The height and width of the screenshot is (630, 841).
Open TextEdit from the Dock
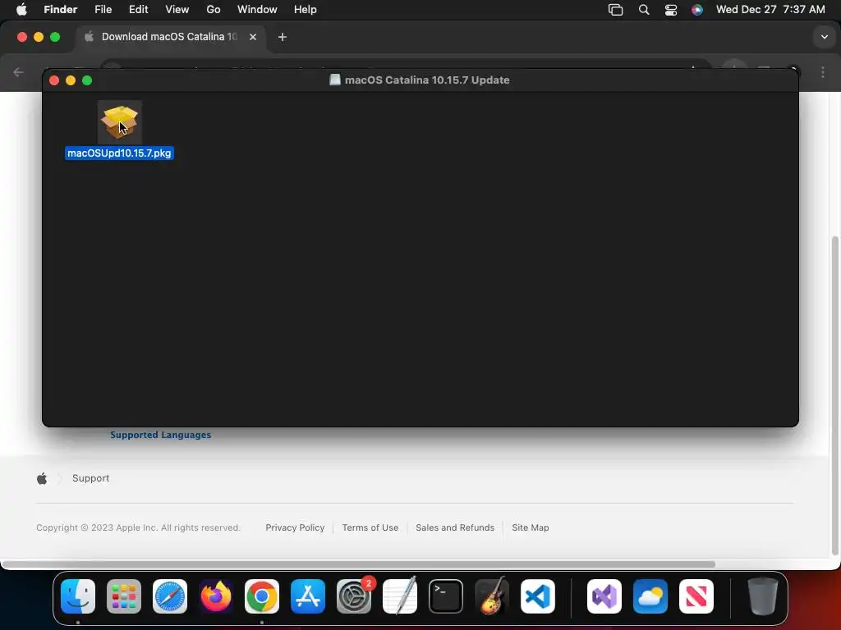click(400, 596)
